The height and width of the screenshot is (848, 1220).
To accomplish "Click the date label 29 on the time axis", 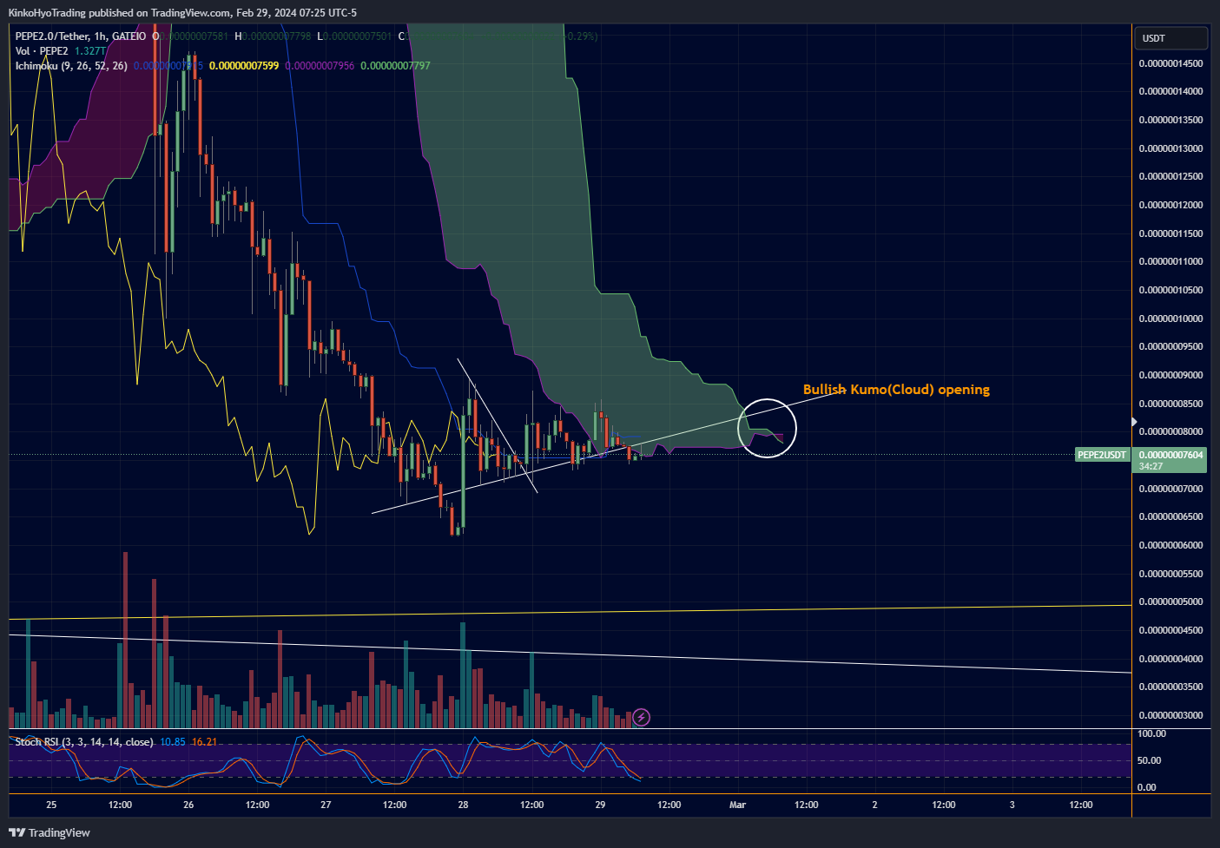I will click(600, 805).
